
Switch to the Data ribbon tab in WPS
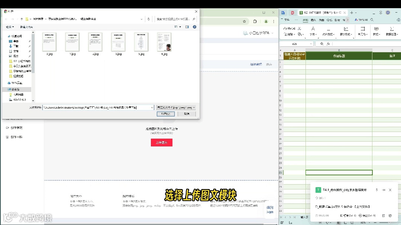pyautogui.click(x=337, y=20)
